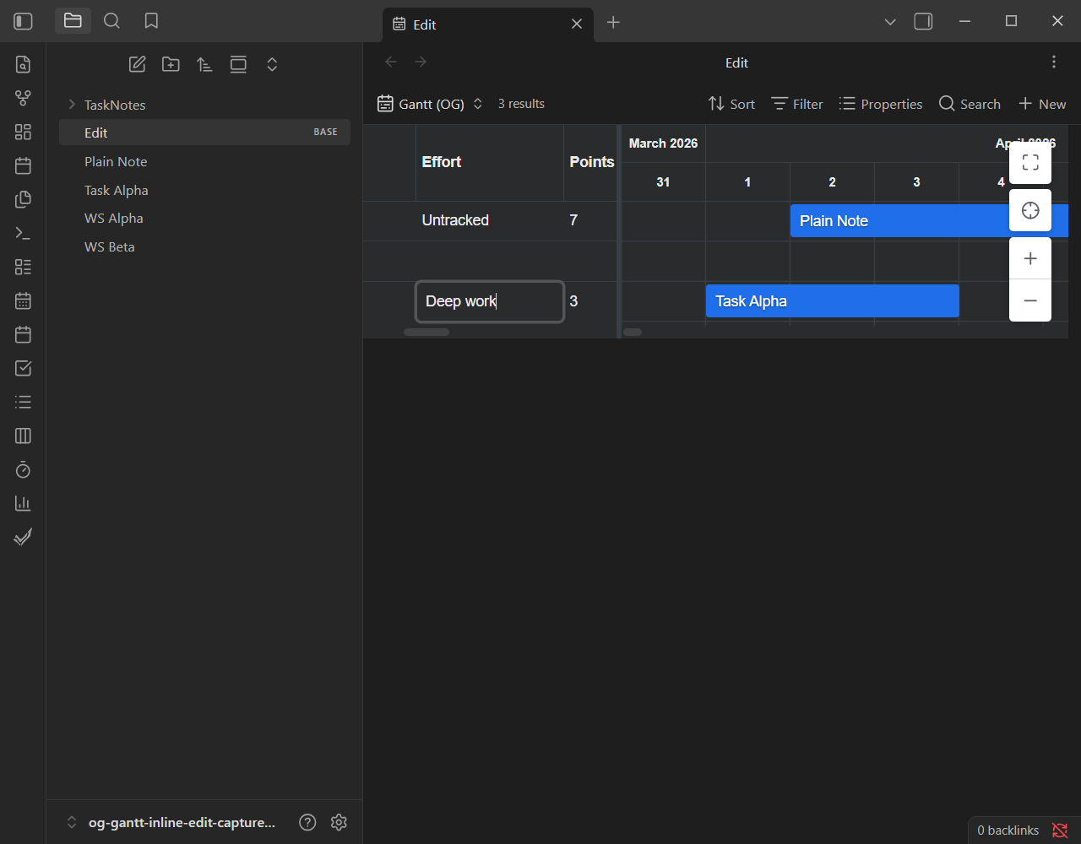1081x844 pixels.
Task: Create a new folder
Action: pyautogui.click(x=171, y=64)
